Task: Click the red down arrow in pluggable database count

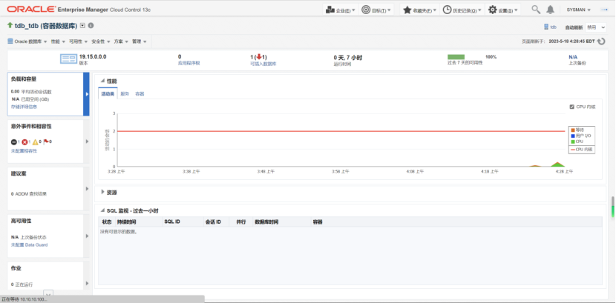Action: (259, 57)
